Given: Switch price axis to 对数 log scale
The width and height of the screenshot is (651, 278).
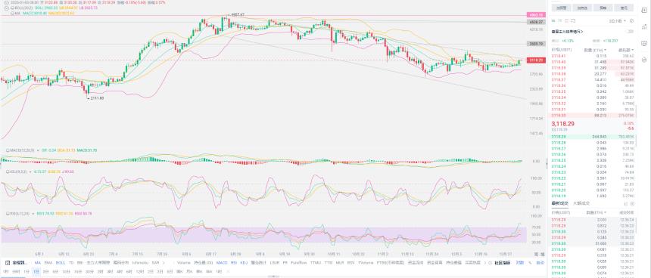Looking at the screenshot, I should coord(520,262).
